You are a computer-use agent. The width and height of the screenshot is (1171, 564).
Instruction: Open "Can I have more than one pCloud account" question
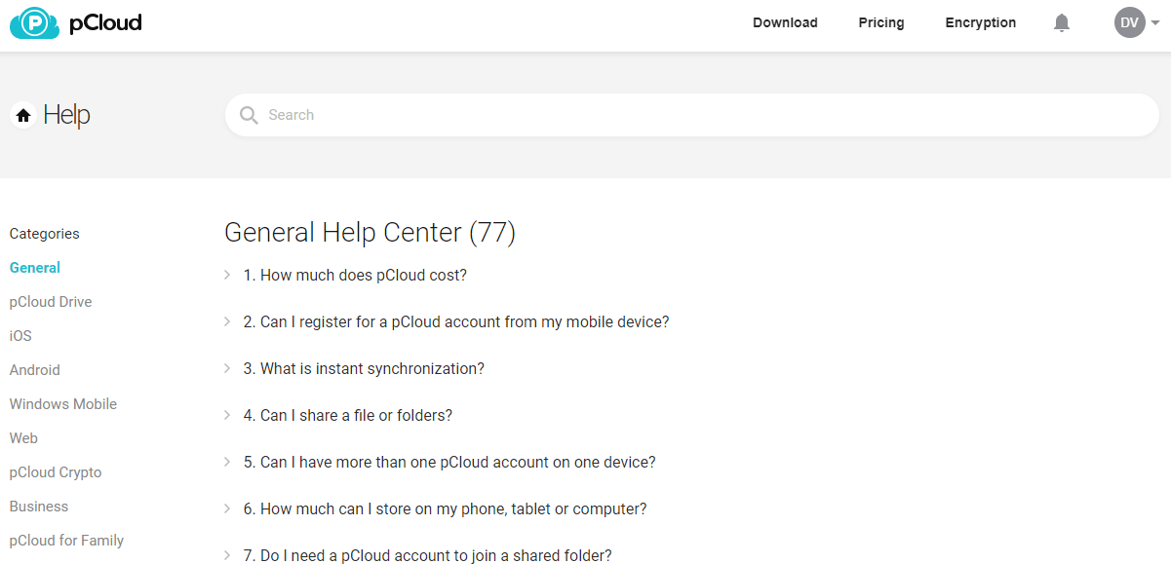coord(449,462)
